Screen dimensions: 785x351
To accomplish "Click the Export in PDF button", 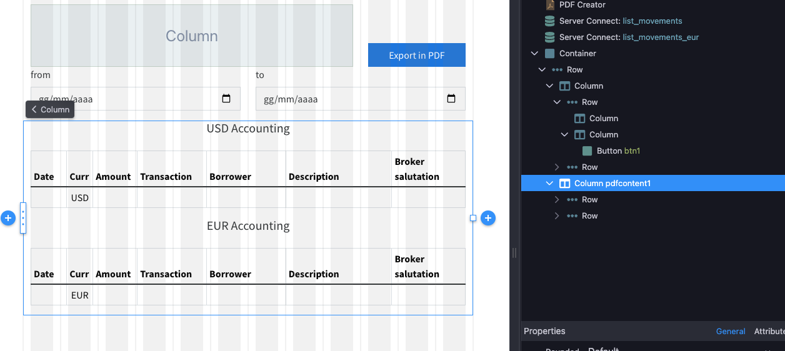I will click(417, 55).
